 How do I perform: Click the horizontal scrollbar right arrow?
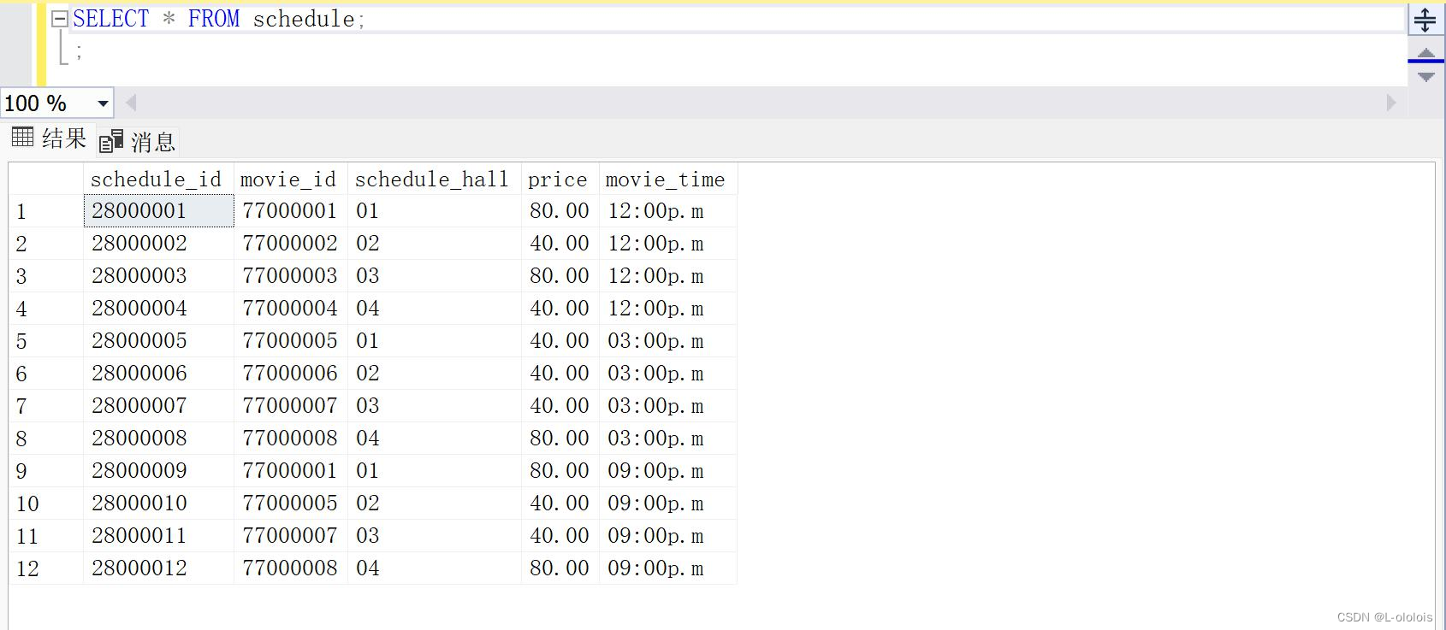click(1390, 103)
